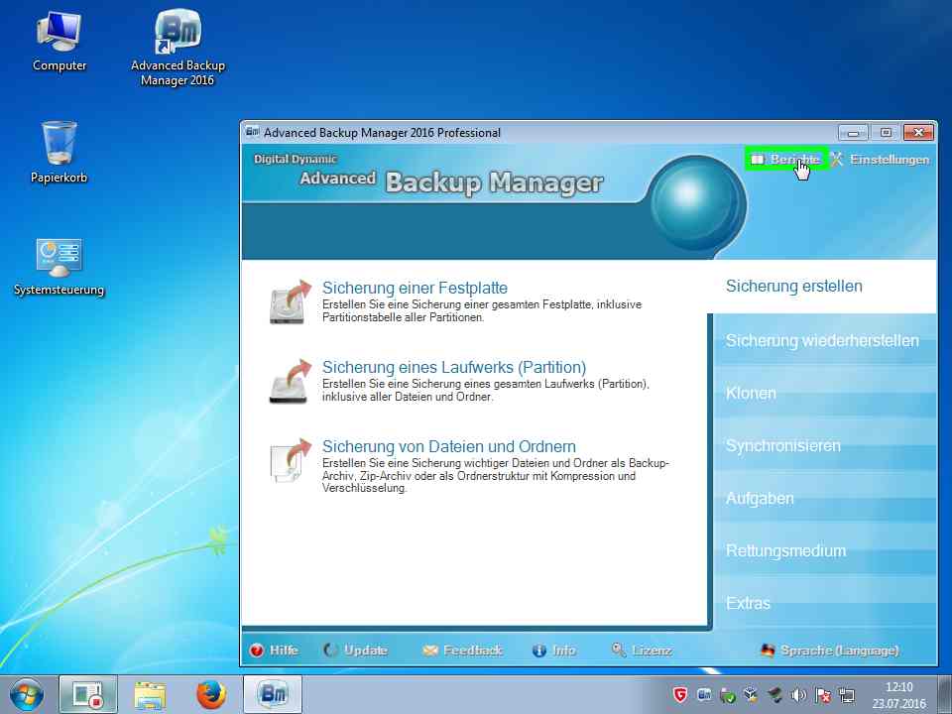
Task: Open Sicherung von Dateien und Ordnern link
Action: [448, 447]
